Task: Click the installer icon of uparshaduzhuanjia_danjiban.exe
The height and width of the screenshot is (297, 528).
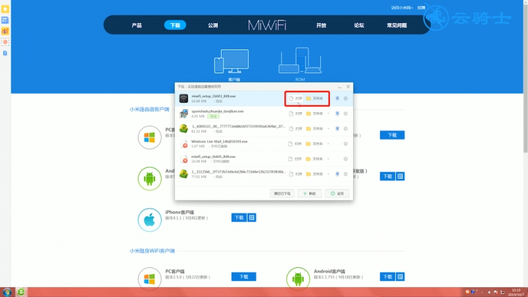Action: click(183, 114)
